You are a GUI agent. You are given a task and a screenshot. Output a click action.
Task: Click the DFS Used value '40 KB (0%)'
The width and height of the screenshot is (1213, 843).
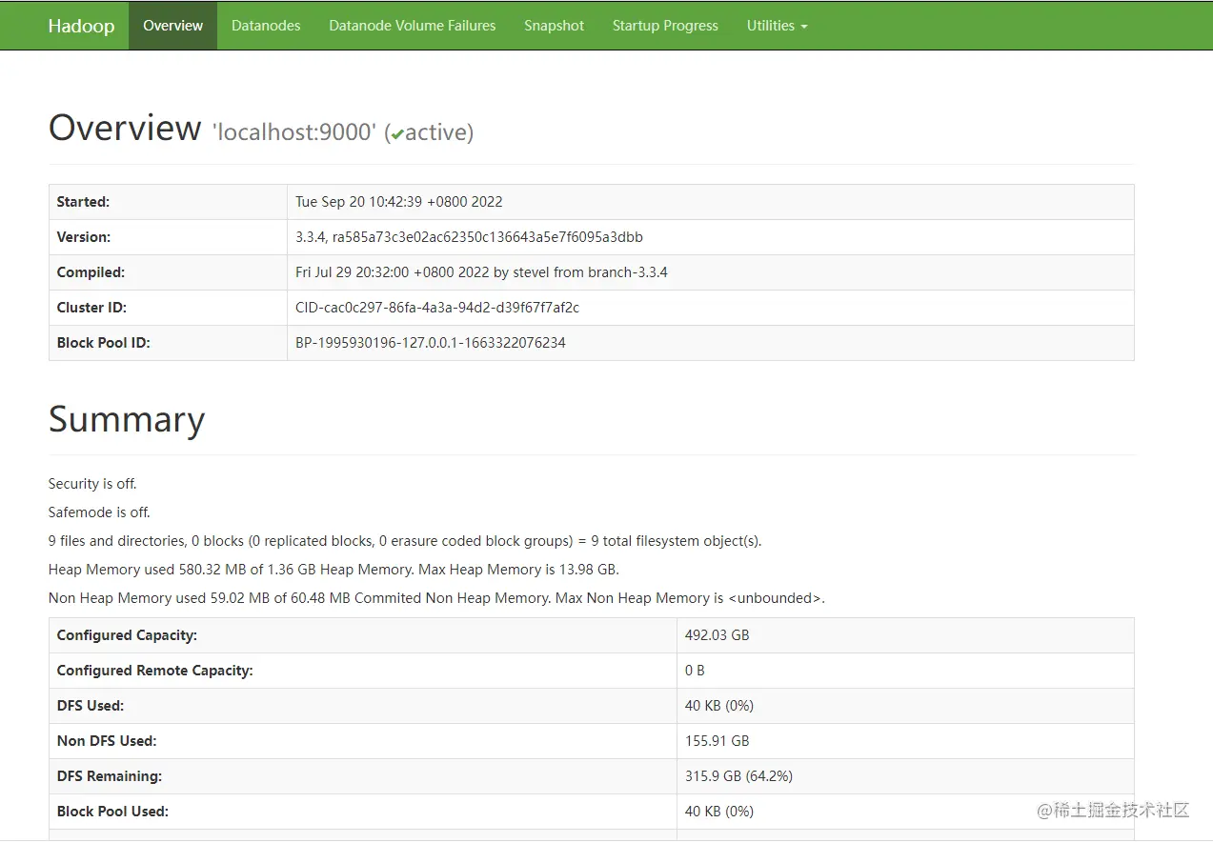(719, 706)
